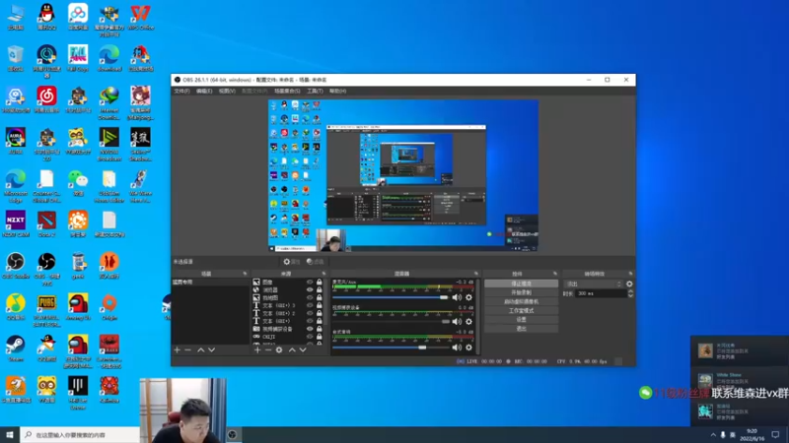Open the Fall Guys desktop shortcut
The width and height of the screenshot is (789, 443).
(78, 58)
